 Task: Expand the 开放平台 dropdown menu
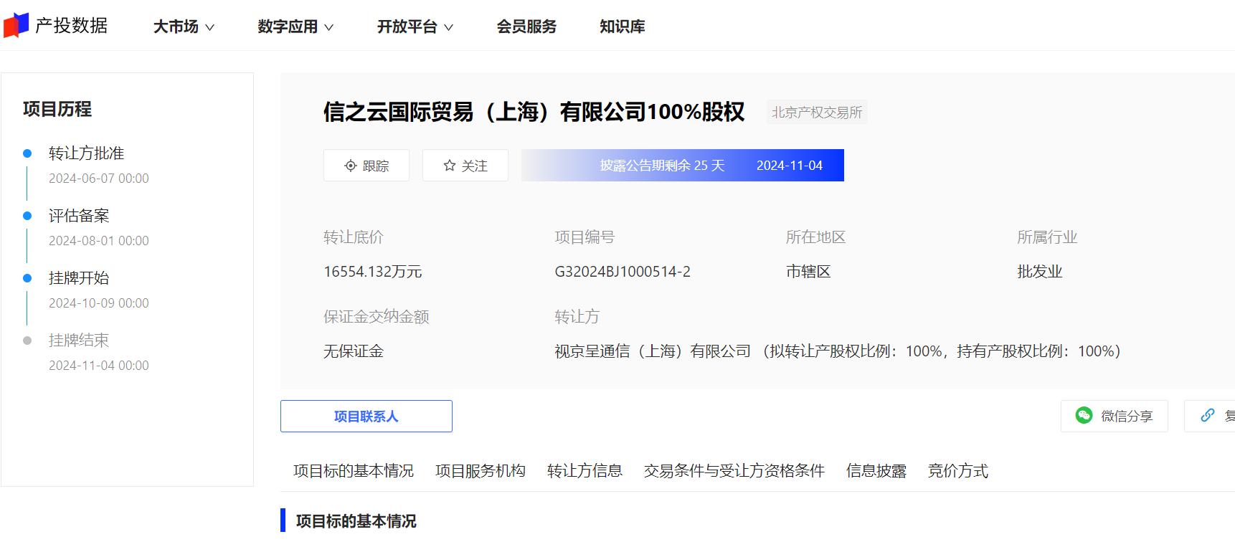point(415,27)
